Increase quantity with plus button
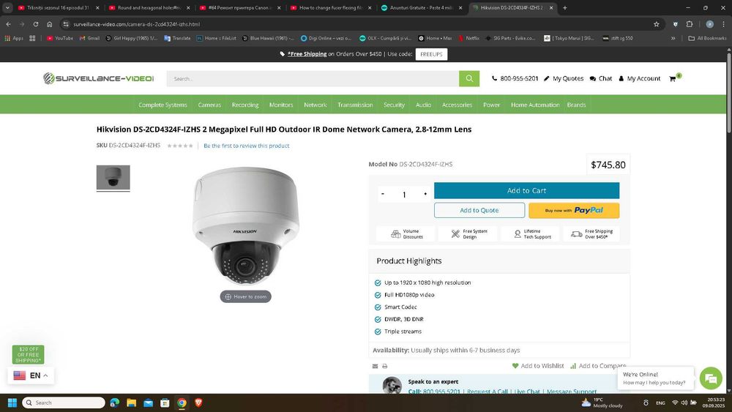This screenshot has width=732, height=412. pos(425,194)
